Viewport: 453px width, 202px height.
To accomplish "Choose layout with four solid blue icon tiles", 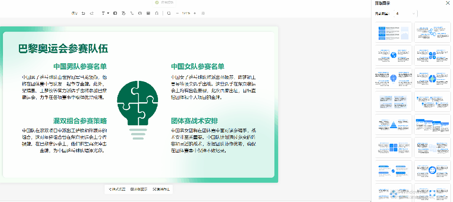I will coord(393,148).
